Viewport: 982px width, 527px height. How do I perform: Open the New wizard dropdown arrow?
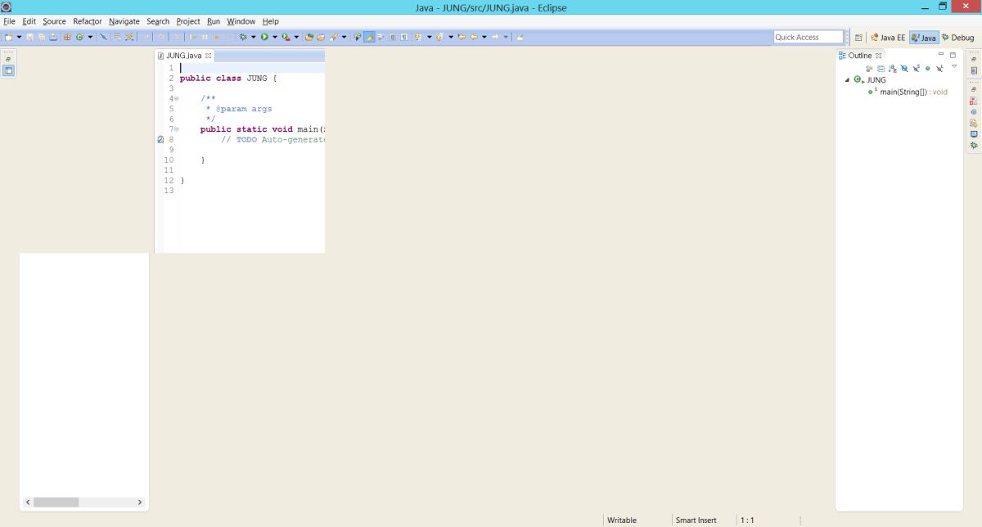19,37
